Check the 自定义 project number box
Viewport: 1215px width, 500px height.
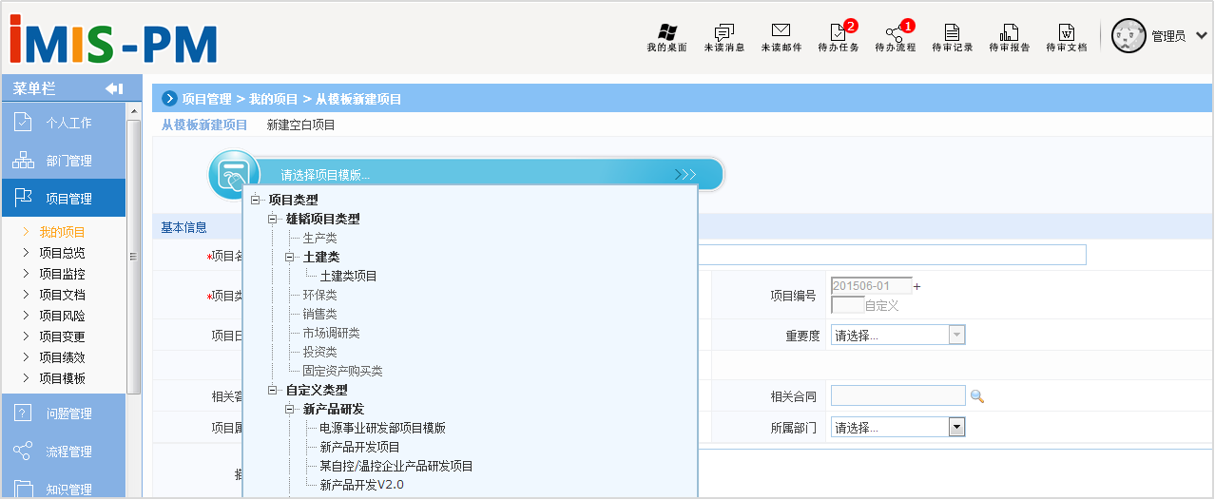[x=847, y=305]
